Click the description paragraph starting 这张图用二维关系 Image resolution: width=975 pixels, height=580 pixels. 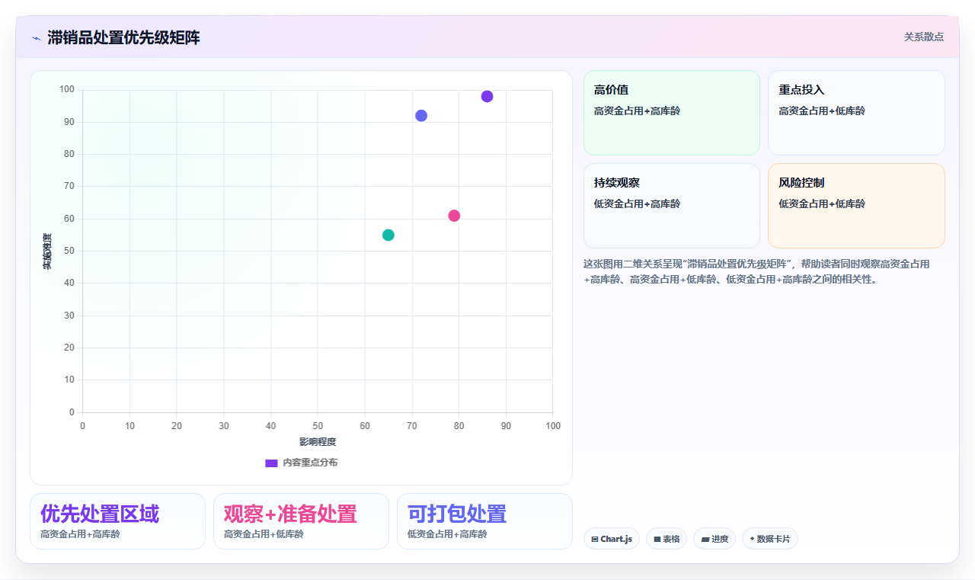756,271
